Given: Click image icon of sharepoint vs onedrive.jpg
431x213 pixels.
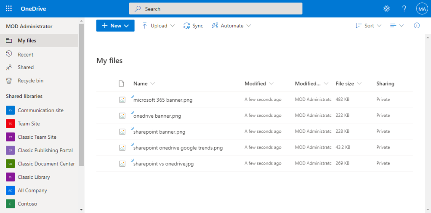Looking at the screenshot, I should coord(122,164).
